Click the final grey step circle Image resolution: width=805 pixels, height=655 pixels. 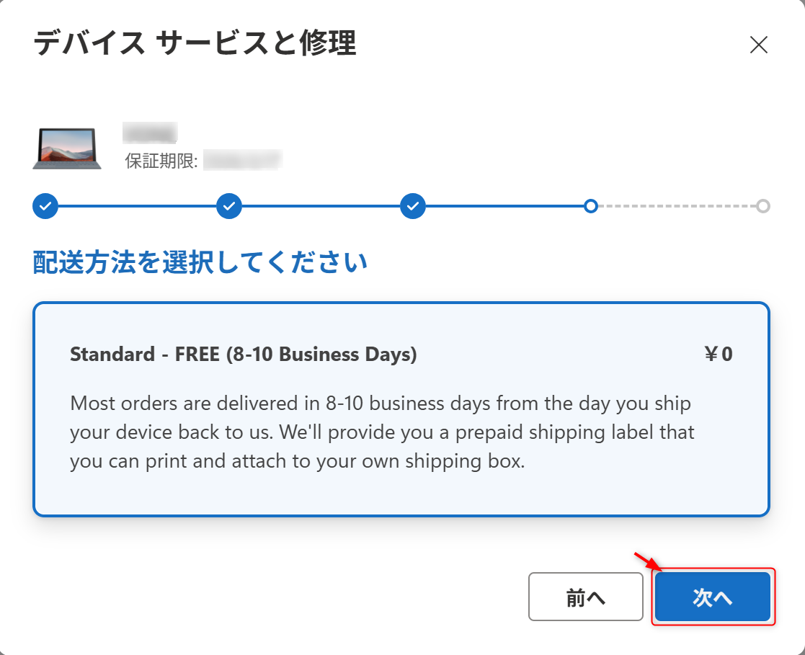(x=763, y=206)
